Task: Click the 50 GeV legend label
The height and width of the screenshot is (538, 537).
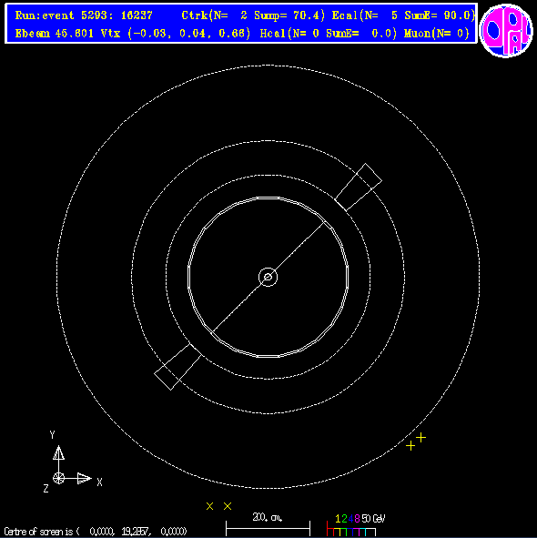Action: point(374,519)
